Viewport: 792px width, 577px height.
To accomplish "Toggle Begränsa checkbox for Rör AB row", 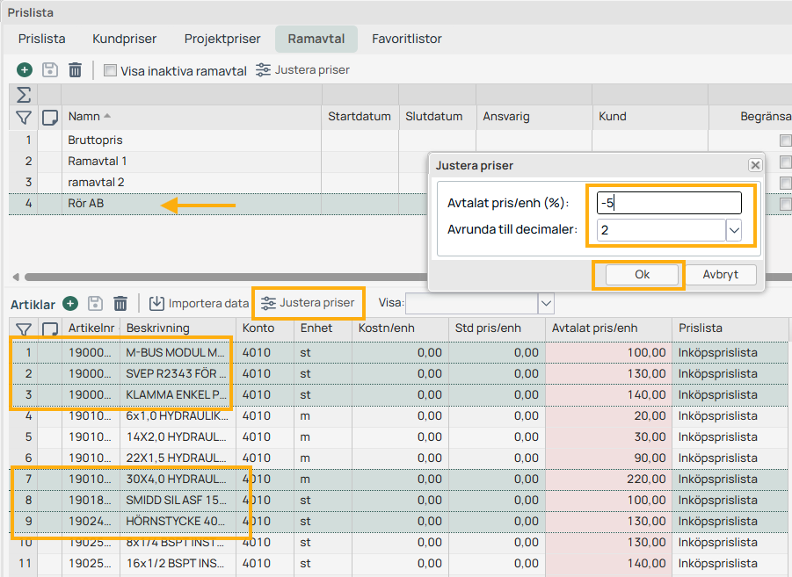I will tap(785, 204).
